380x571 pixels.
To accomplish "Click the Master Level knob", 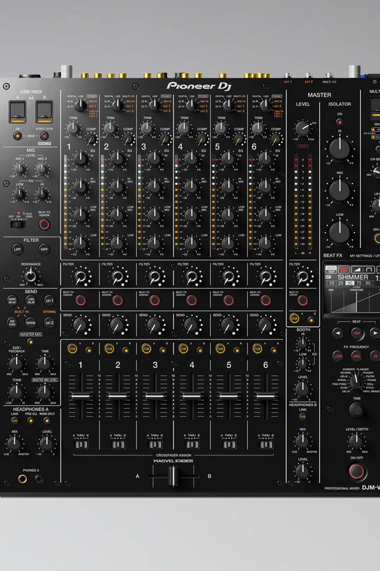I will [x=303, y=129].
